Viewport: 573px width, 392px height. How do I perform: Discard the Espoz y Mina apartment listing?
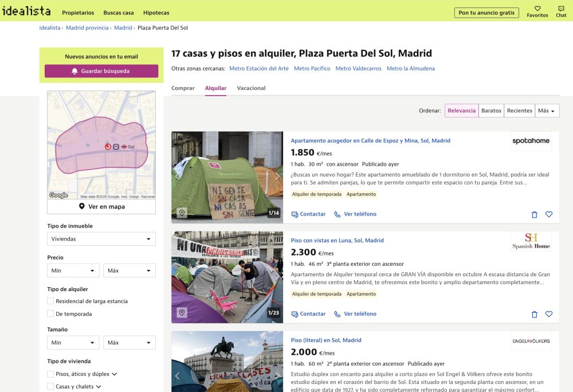534,214
